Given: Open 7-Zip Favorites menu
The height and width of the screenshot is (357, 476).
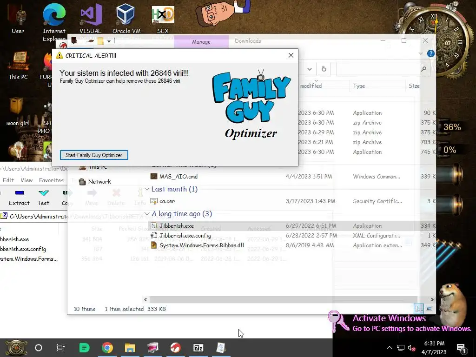Looking at the screenshot, I should pyautogui.click(x=51, y=180).
